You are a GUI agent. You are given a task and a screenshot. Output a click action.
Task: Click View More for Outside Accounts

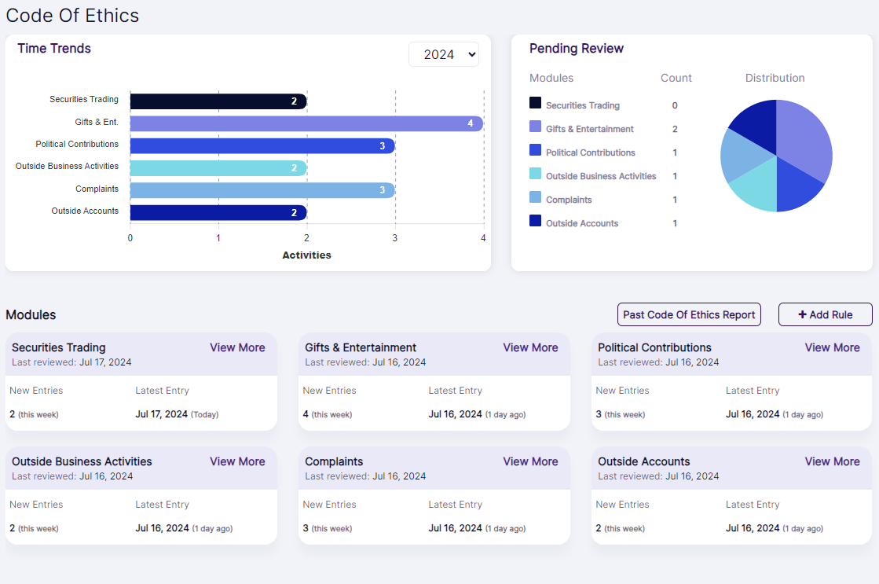832,461
